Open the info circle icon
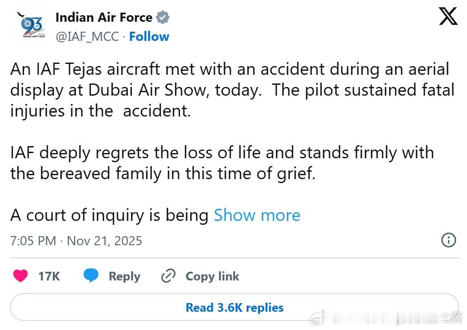 (449, 240)
